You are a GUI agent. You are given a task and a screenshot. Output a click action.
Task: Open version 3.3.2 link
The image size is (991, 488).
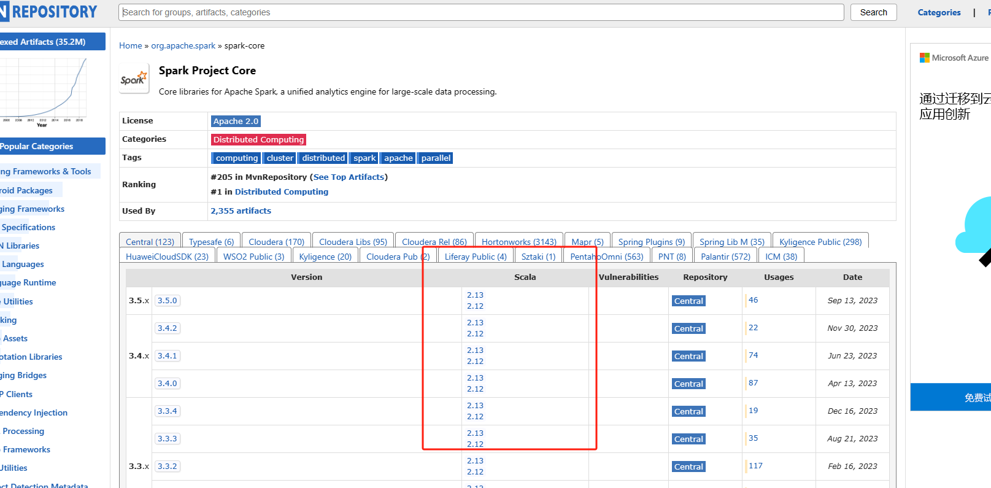[x=167, y=467]
